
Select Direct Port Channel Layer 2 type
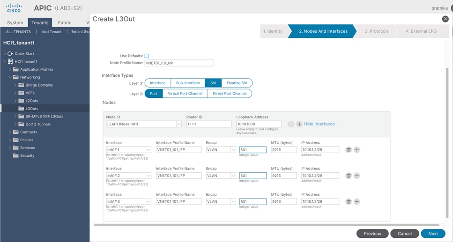pyautogui.click(x=230, y=94)
